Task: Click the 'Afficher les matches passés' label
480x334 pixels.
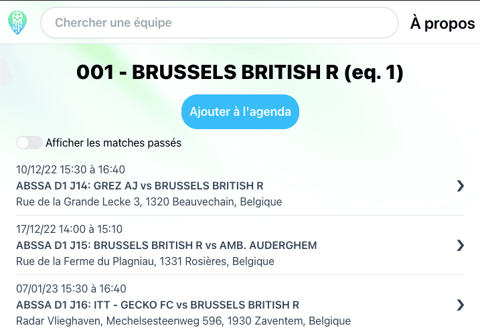Action: 113,143
